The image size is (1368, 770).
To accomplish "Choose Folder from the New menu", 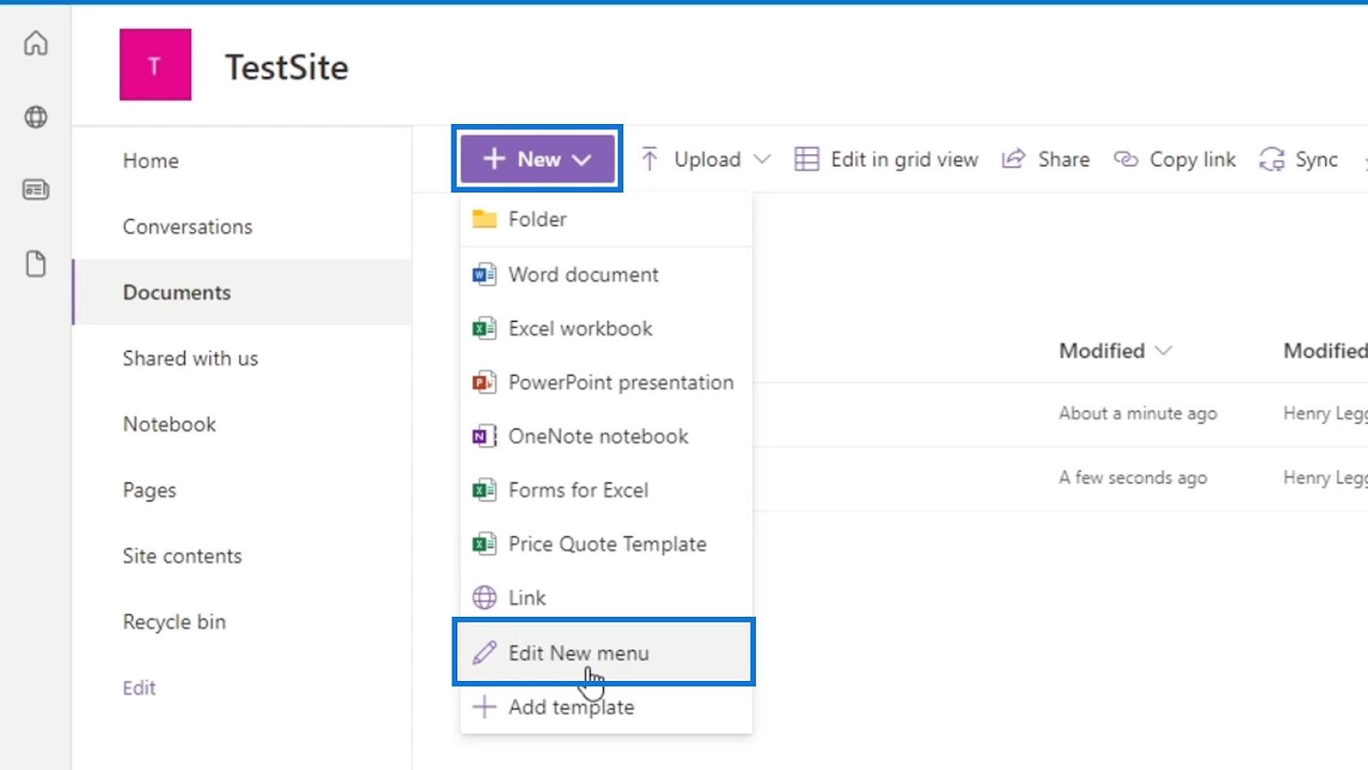I will coord(606,219).
